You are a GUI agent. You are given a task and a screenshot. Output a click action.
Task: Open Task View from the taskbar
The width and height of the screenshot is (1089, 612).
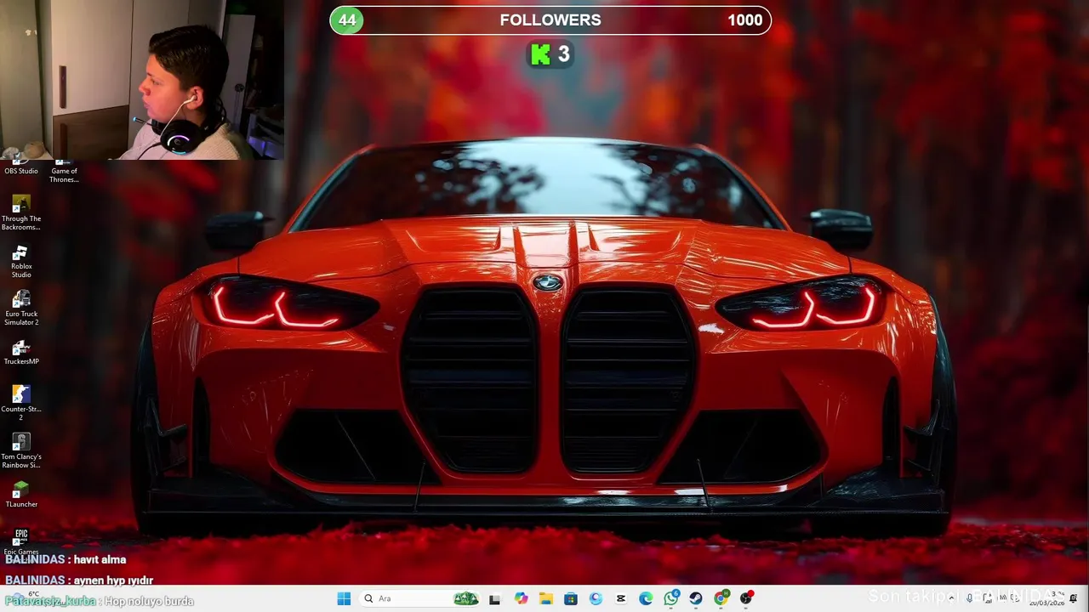(494, 598)
